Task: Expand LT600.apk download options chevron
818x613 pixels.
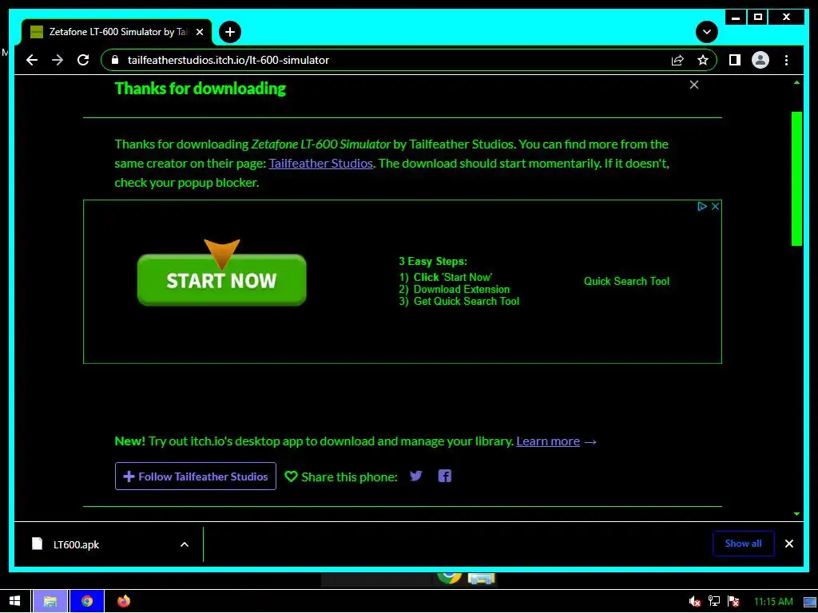Action: coord(185,544)
